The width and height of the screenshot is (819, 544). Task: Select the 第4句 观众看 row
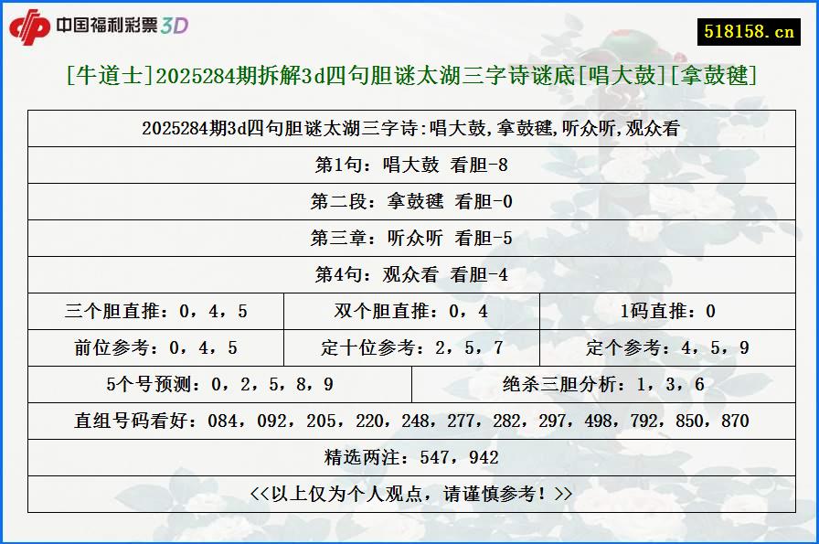(x=409, y=274)
